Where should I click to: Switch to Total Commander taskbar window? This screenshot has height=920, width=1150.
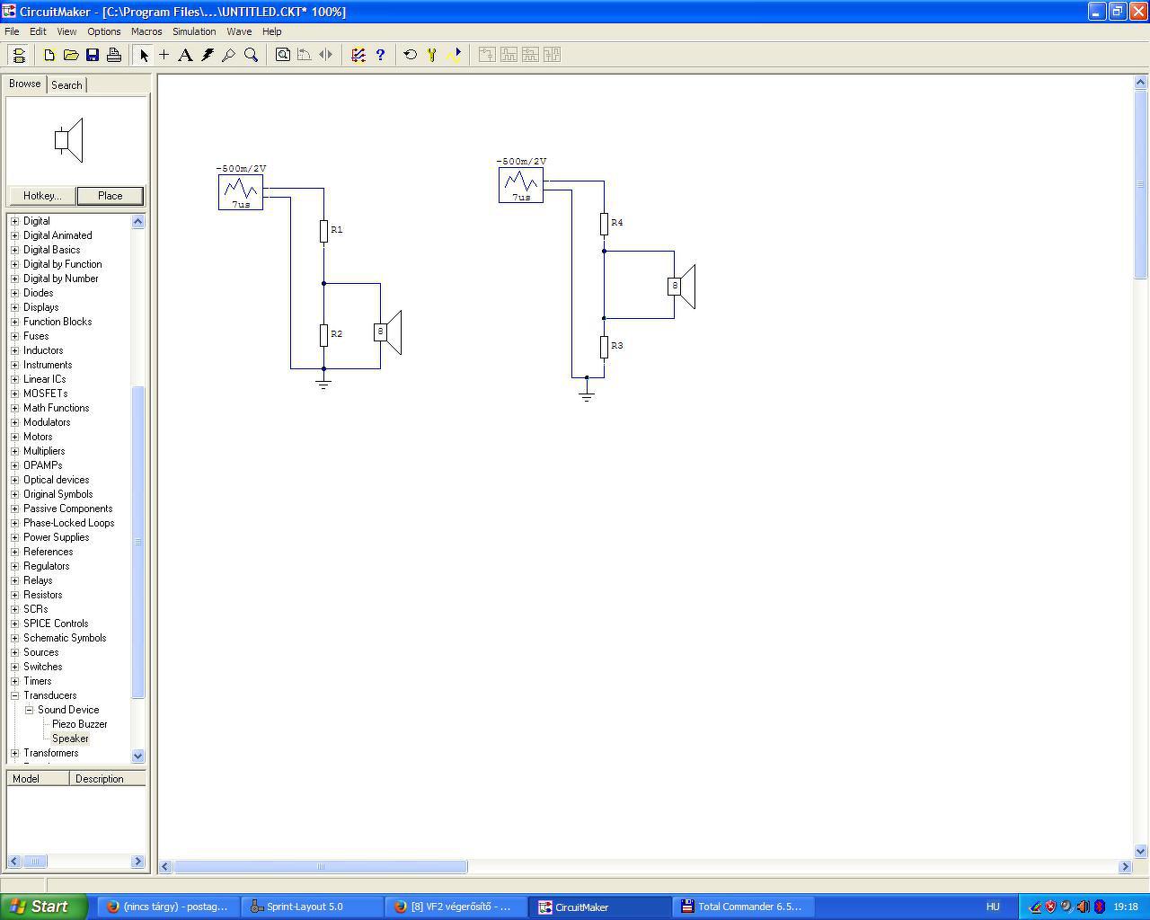tap(744, 907)
